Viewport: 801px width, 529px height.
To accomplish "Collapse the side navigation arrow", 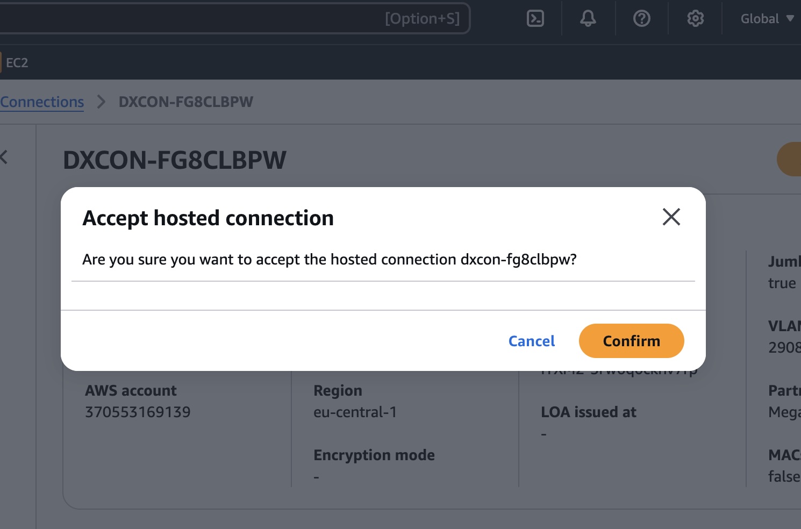I will [x=4, y=157].
